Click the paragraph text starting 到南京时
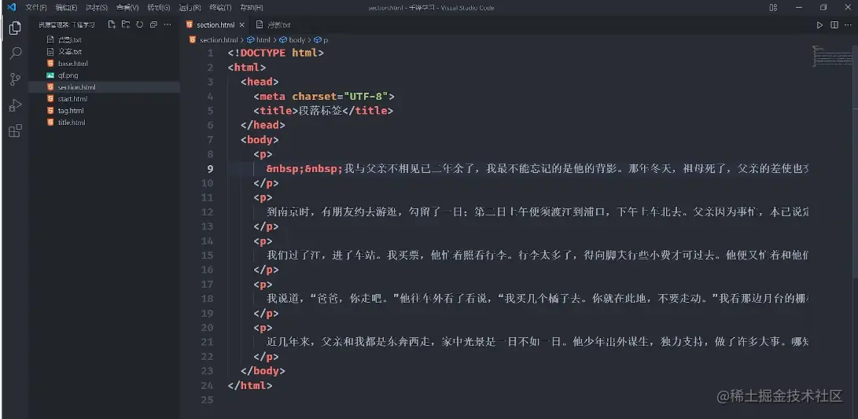The image size is (858, 419). pyautogui.click(x=537, y=211)
